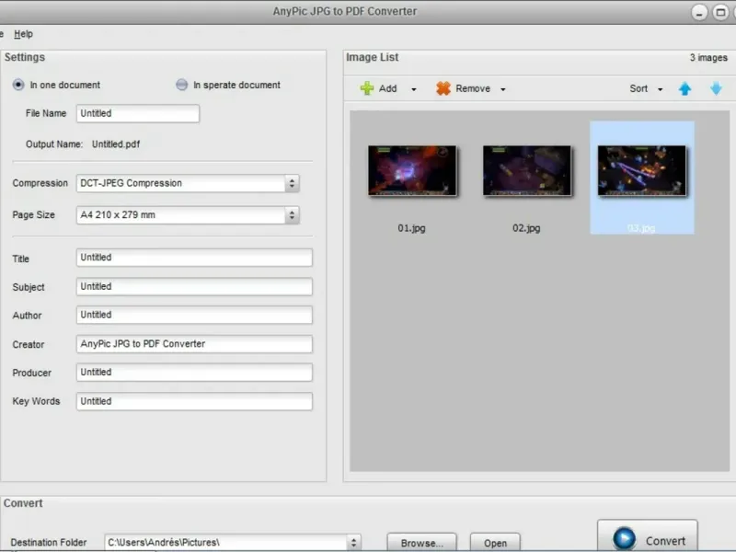This screenshot has height=552, width=736.
Task: Click the 02.jpg file name label
Action: click(x=526, y=228)
